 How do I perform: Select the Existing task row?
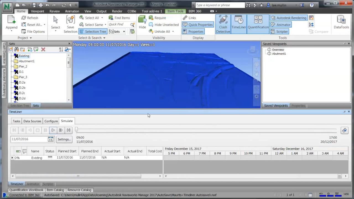pyautogui.click(x=87, y=158)
